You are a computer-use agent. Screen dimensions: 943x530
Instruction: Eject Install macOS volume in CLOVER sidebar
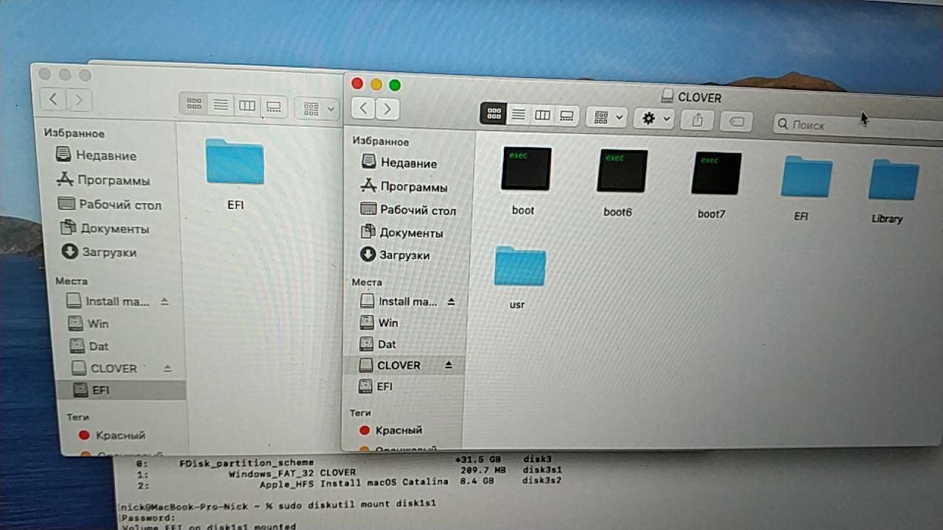pos(451,301)
